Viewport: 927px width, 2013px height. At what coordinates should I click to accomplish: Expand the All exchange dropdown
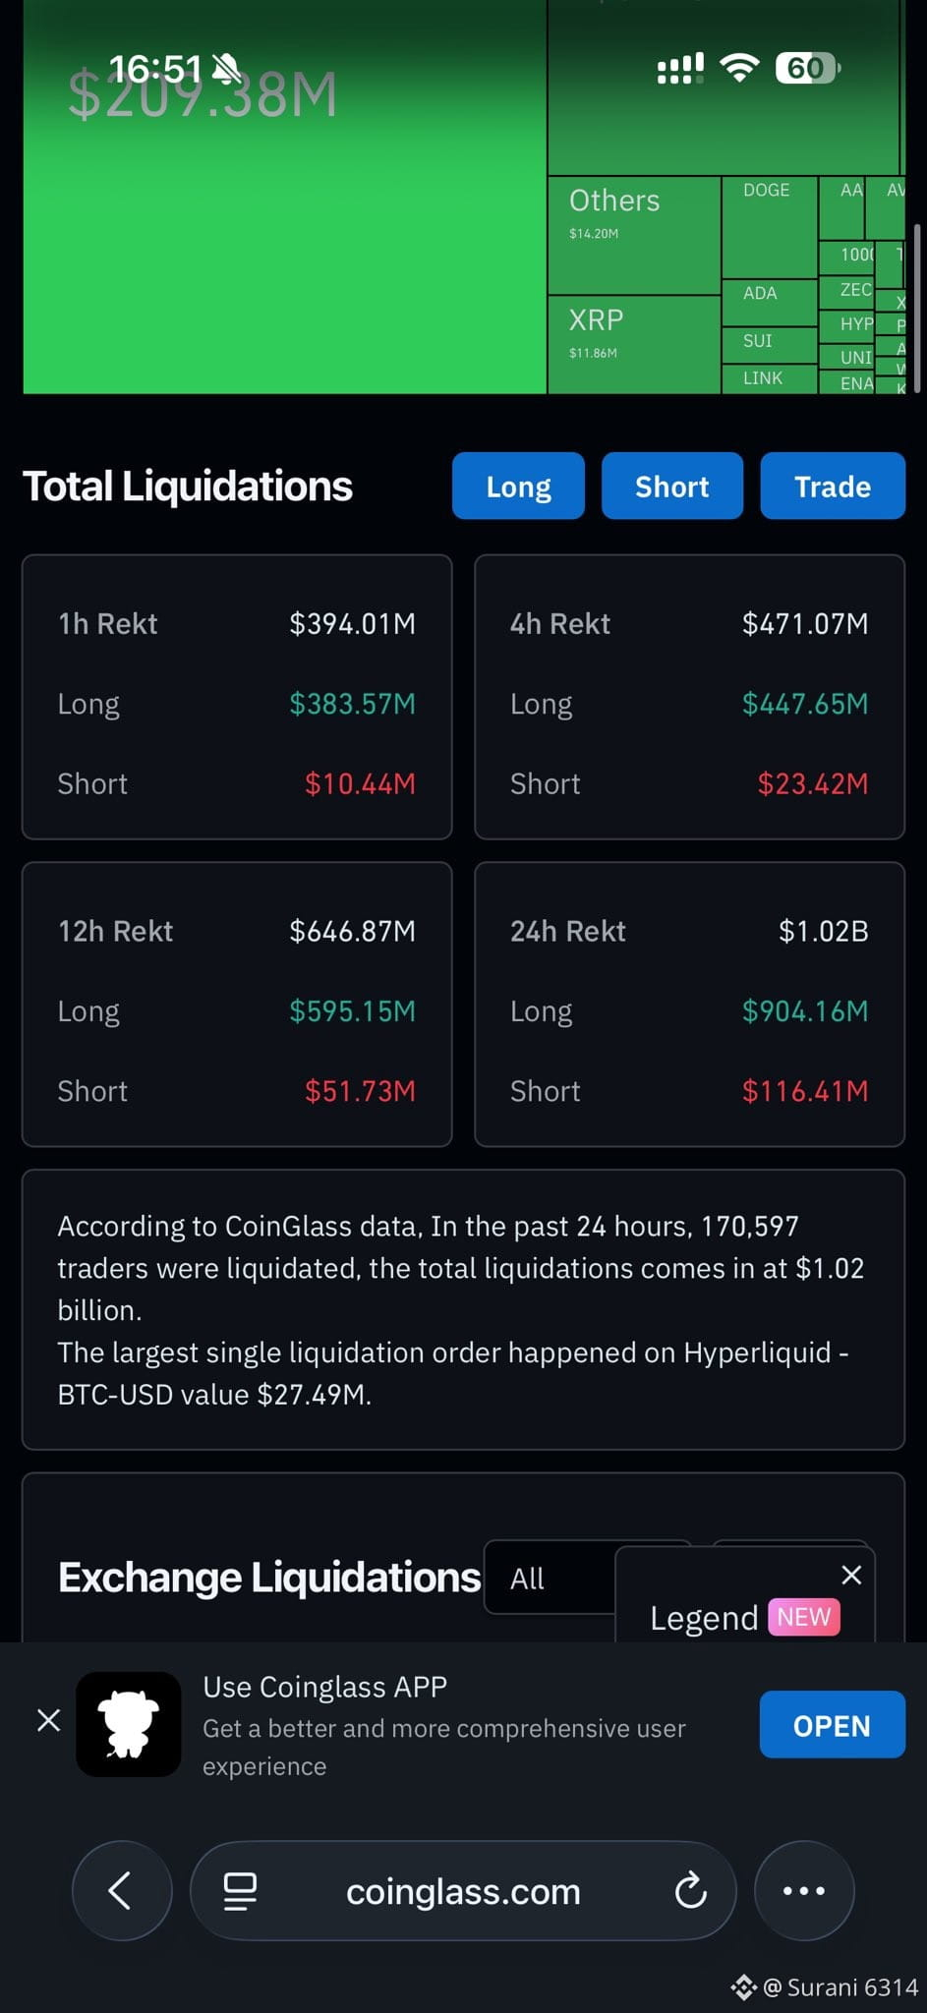pyautogui.click(x=550, y=1578)
